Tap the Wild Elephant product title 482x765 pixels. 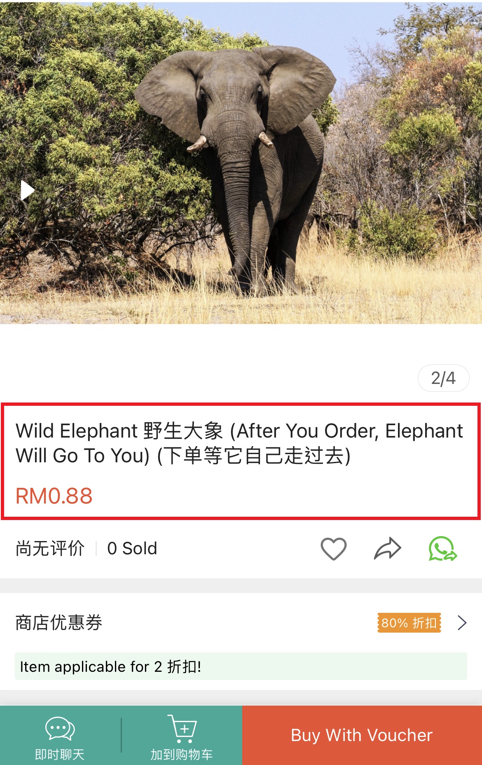pos(239,443)
